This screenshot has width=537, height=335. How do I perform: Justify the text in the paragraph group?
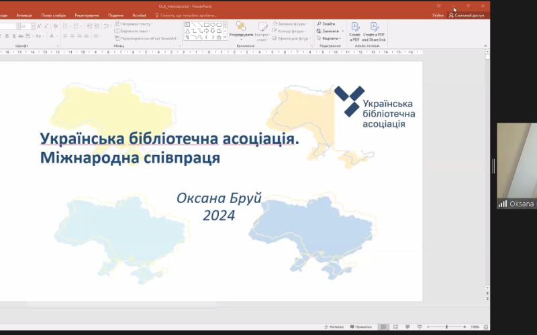(87, 36)
